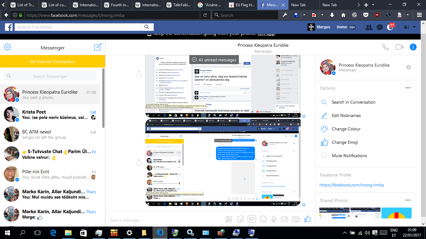Switch to '"Arsène ...' Google tab
This screenshot has width=426, height=239.
point(211,5)
